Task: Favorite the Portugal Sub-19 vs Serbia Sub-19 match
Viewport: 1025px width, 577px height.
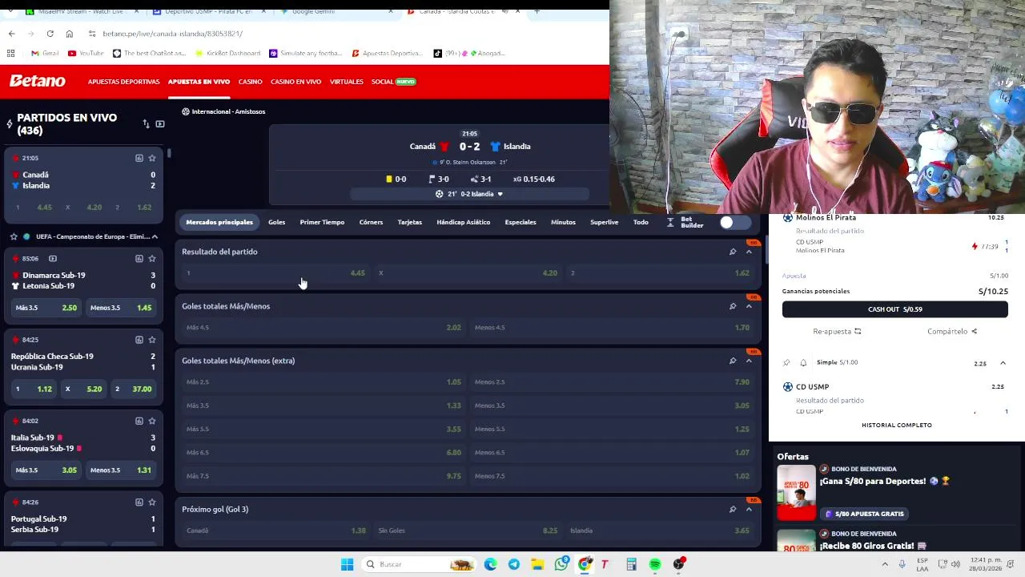Action: point(152,502)
